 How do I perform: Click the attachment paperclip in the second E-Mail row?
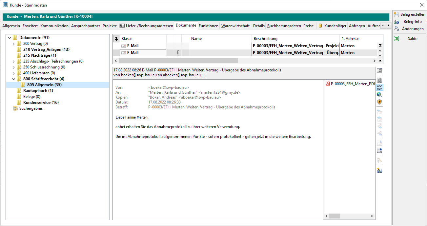point(178,53)
